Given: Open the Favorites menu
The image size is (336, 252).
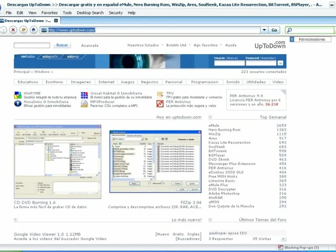Looking at the screenshot, I should (50, 13).
